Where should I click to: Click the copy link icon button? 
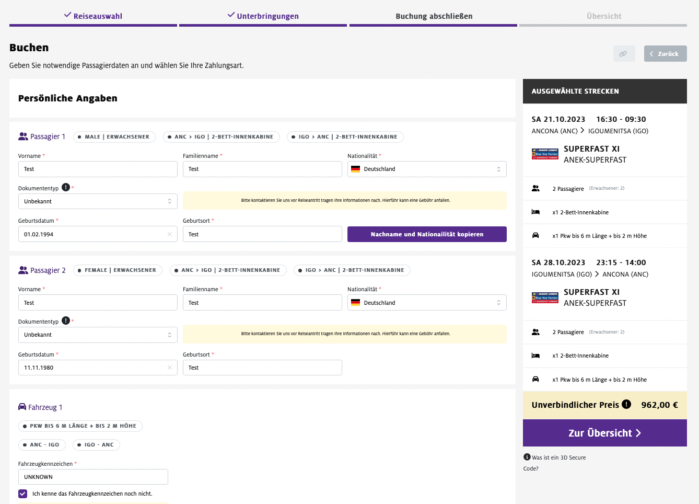(624, 54)
